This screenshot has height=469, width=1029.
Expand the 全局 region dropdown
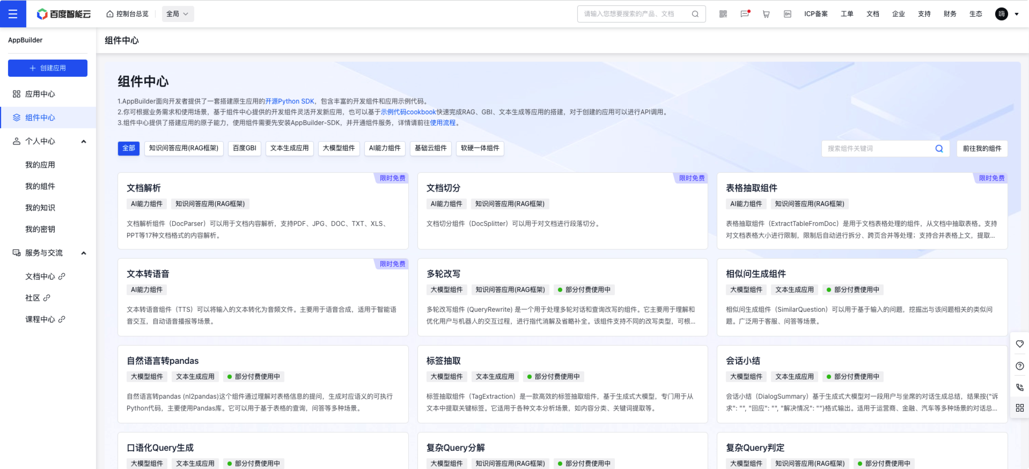click(x=178, y=14)
